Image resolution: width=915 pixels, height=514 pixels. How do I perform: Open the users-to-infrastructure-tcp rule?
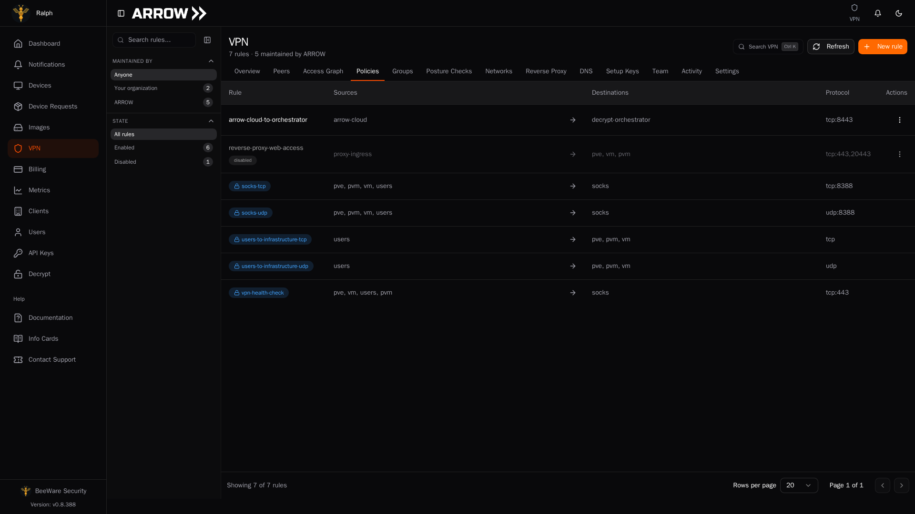coord(270,239)
